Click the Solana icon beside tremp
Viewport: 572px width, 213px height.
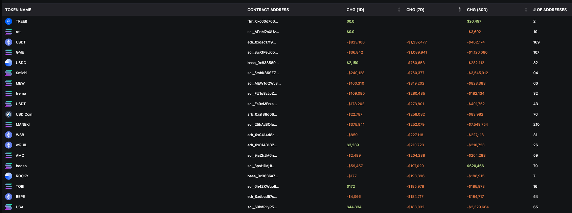pyautogui.click(x=9, y=93)
